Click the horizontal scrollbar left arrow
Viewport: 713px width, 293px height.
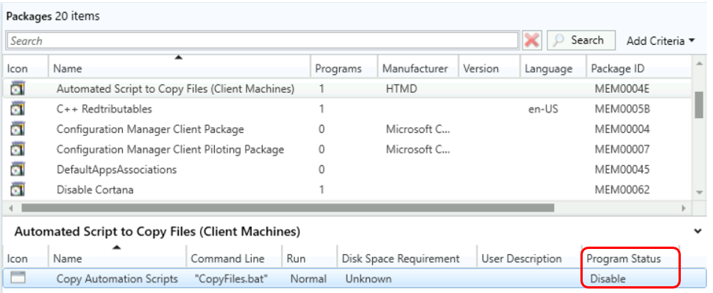pyautogui.click(x=11, y=208)
